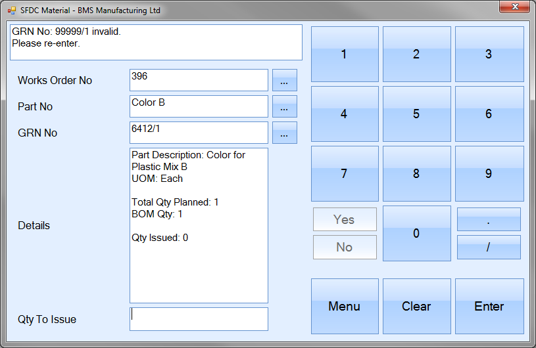Click keypad digit 4
The height and width of the screenshot is (348, 536).
(345, 114)
